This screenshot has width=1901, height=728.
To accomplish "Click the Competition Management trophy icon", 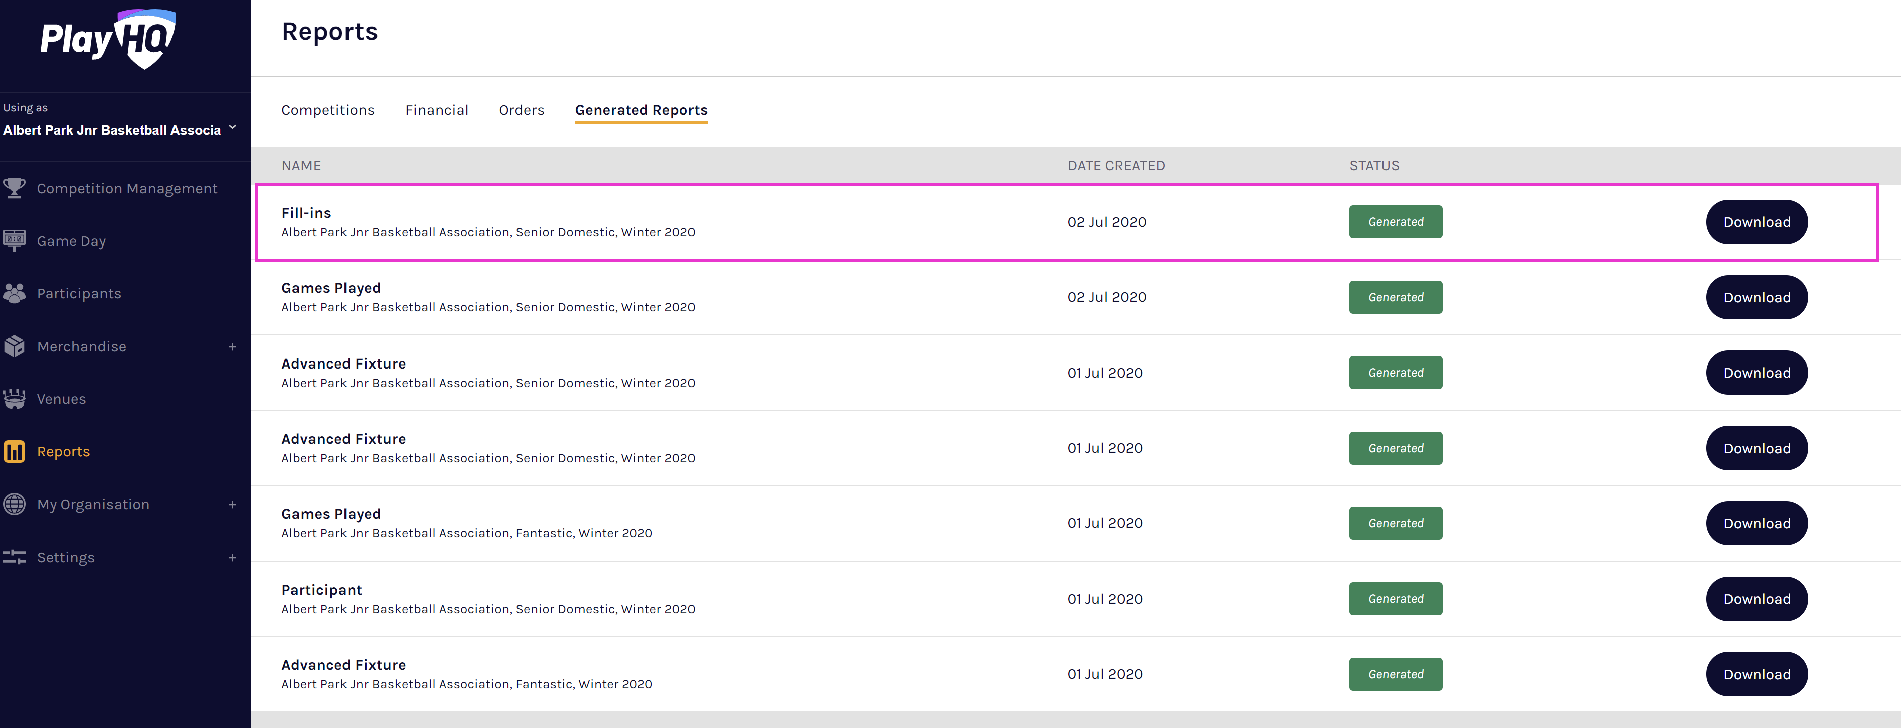I will click(x=14, y=188).
